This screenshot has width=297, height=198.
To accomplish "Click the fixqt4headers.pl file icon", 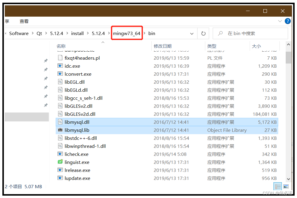I will coord(60,58).
